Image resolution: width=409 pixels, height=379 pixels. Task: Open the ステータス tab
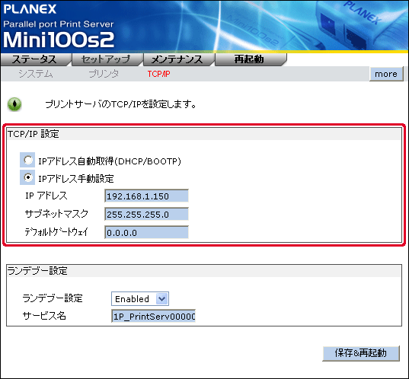point(36,59)
